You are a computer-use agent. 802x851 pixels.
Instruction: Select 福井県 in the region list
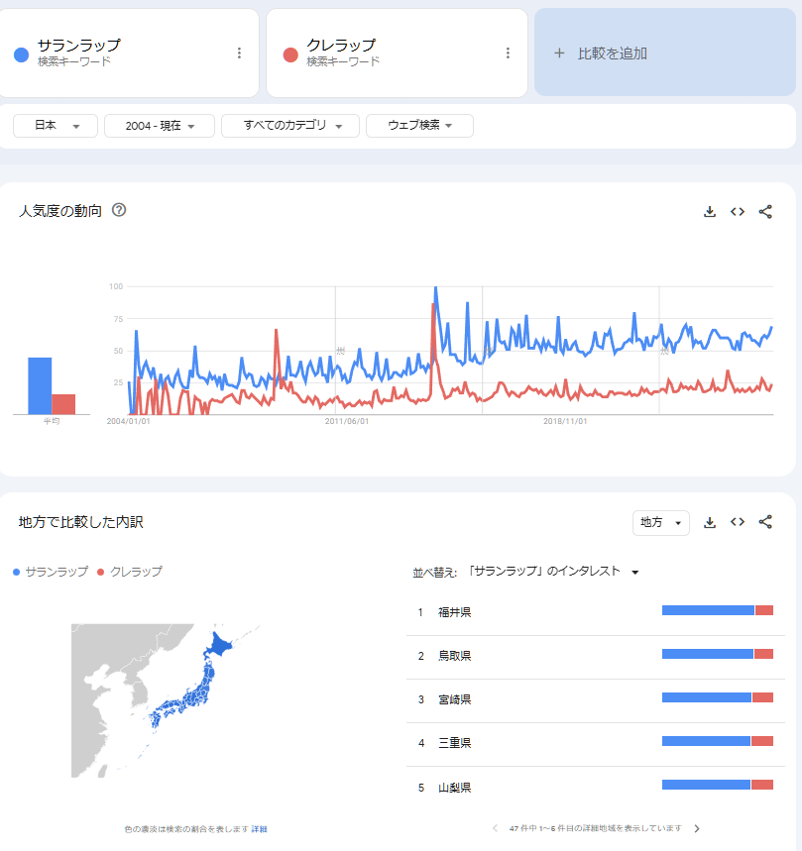point(454,612)
